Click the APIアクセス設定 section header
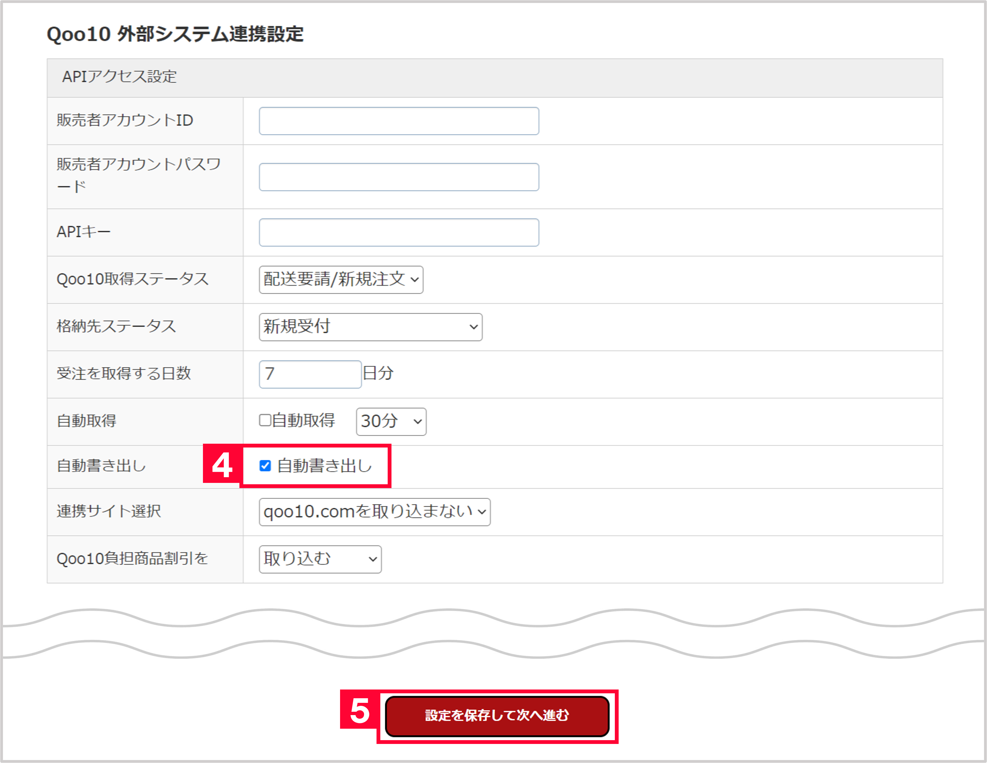Screen dimensions: 987x763 tap(119, 76)
